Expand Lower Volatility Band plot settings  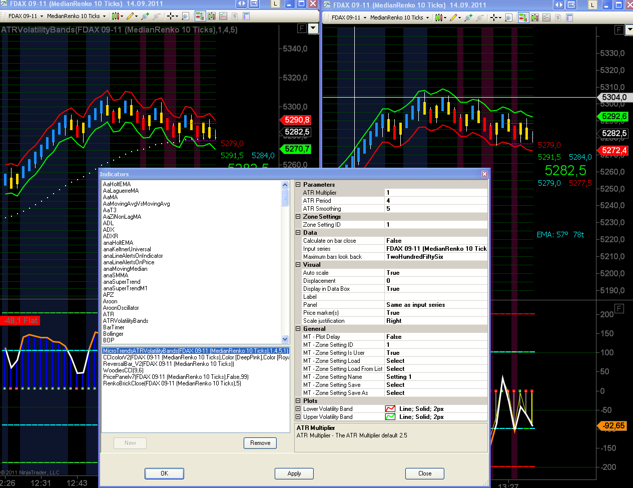(298, 409)
